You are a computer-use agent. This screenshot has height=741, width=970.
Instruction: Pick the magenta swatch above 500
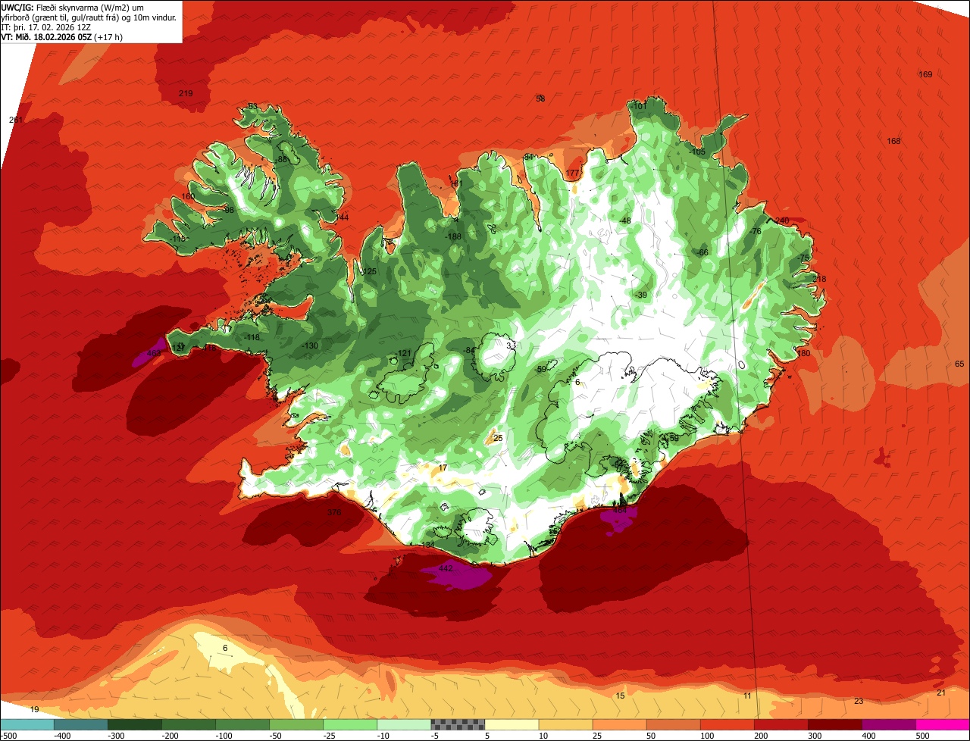coord(943,724)
